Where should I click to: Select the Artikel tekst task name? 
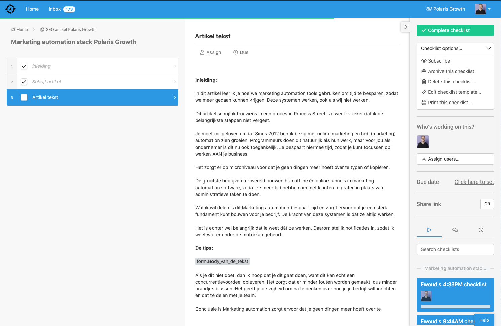tap(45, 97)
